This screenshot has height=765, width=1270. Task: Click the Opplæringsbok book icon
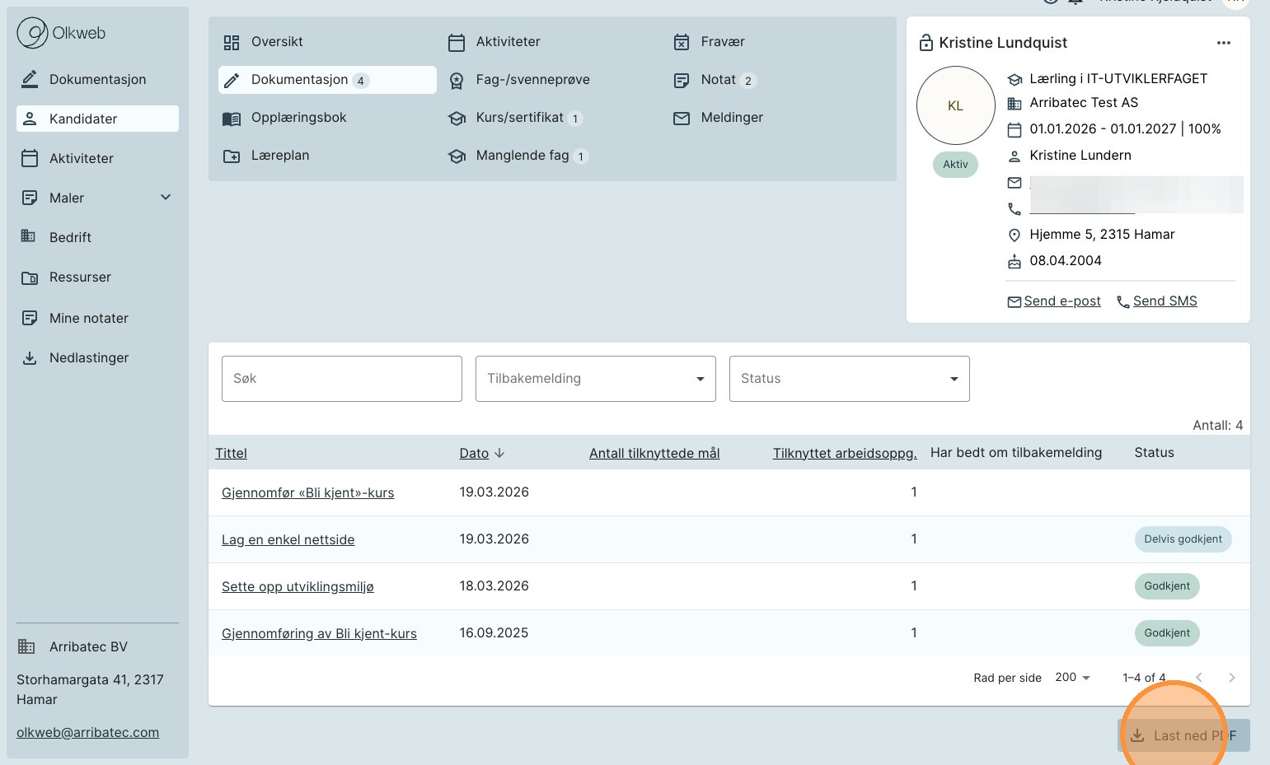click(x=232, y=119)
